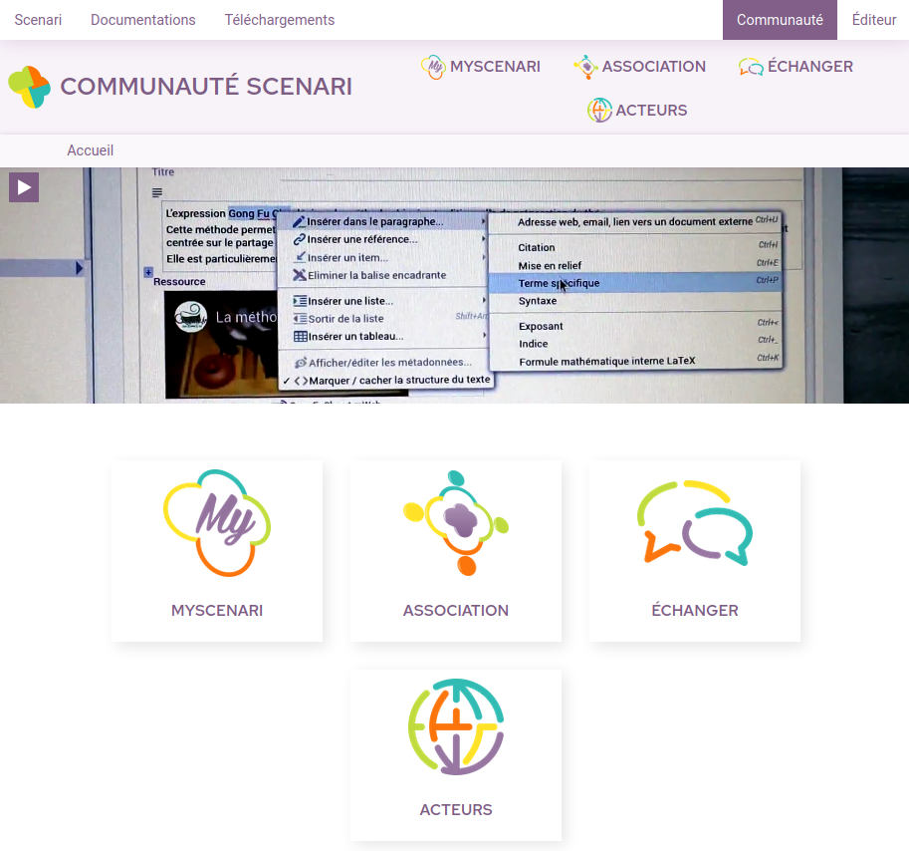Click 'Formule mathématique interne LaTeX' in video
Image resolution: width=909 pixels, height=851 pixels.
(606, 362)
